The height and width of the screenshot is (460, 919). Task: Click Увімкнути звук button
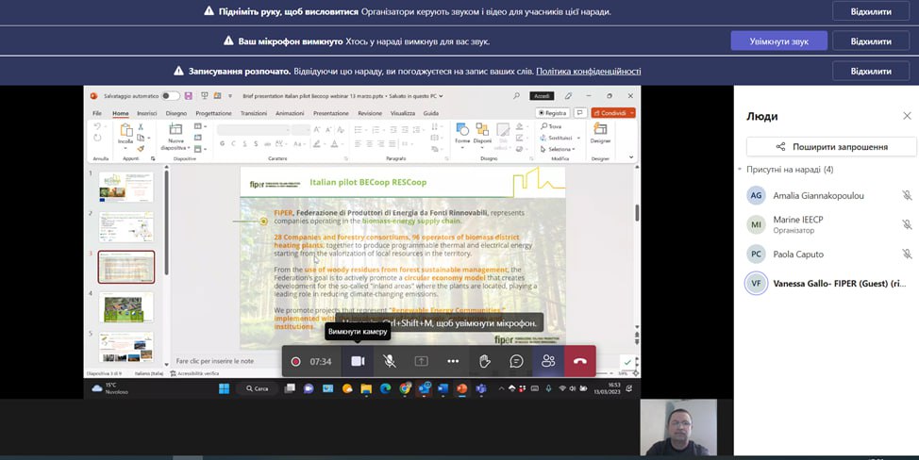[x=779, y=41]
